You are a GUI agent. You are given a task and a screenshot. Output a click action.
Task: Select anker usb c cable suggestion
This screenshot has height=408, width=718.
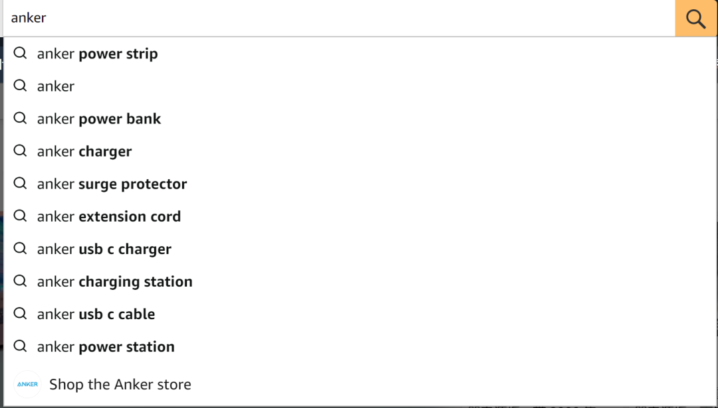(x=360, y=314)
